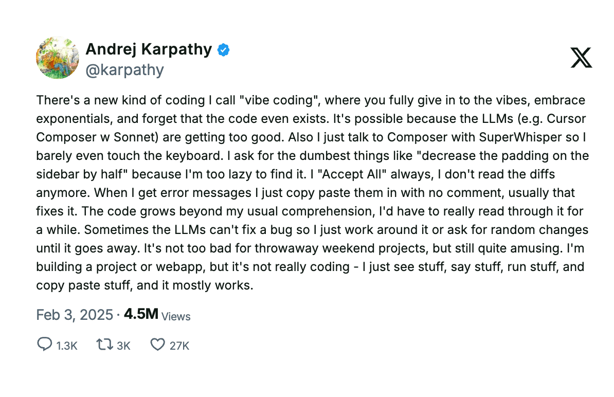Click the Andrej Karpathy display name
Screen dimensions: 614x397
coord(149,49)
